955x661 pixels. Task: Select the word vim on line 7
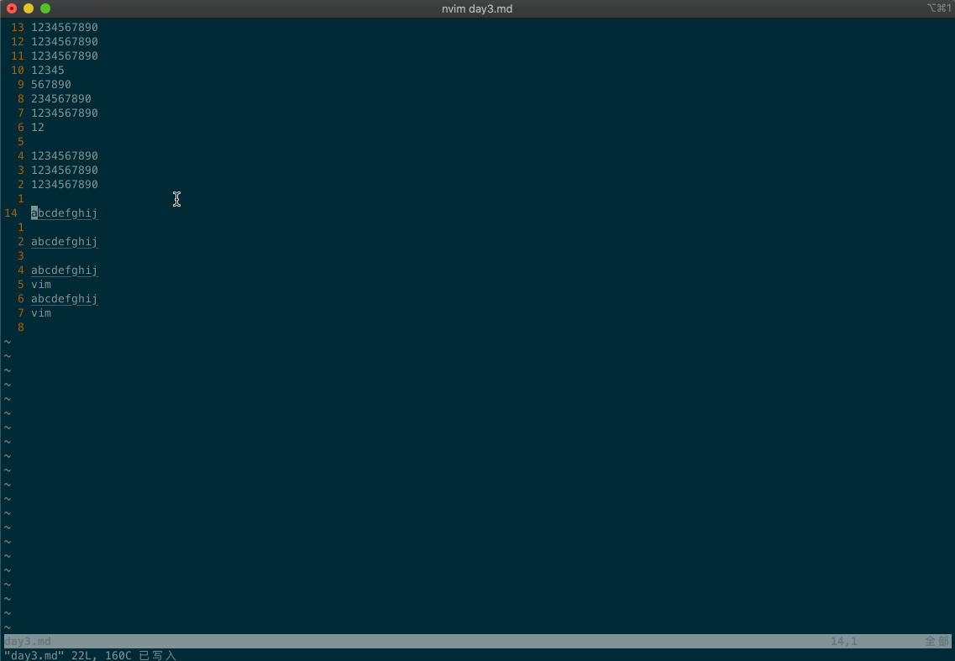pyautogui.click(x=40, y=312)
